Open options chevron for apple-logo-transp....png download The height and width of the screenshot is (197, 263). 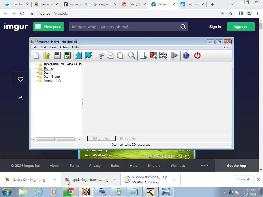[115, 180]
